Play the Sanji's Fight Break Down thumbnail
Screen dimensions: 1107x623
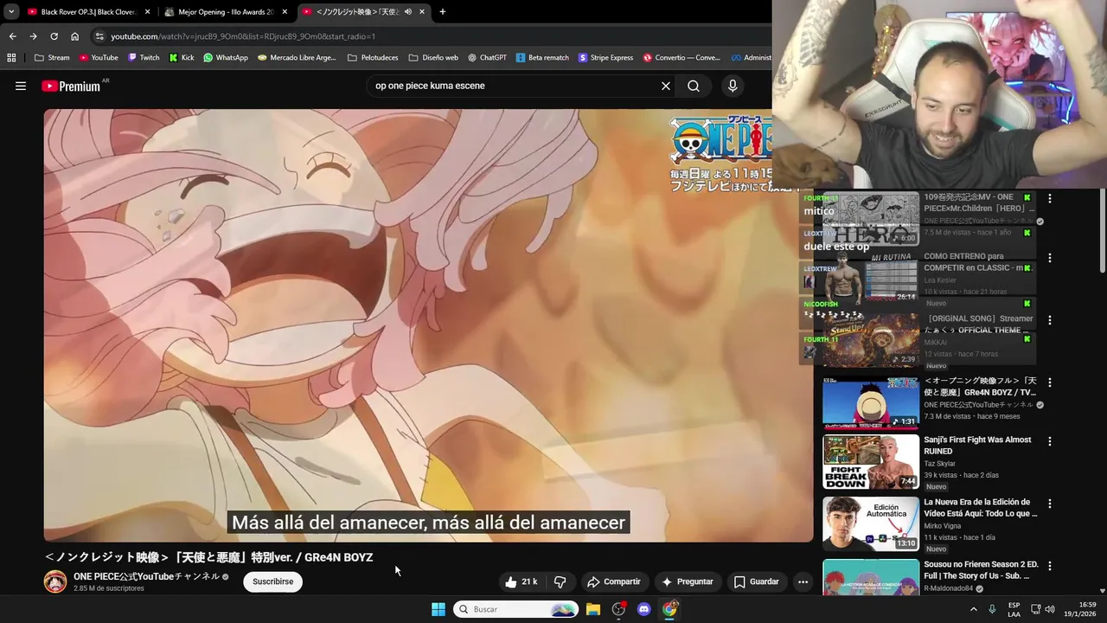pyautogui.click(x=871, y=462)
